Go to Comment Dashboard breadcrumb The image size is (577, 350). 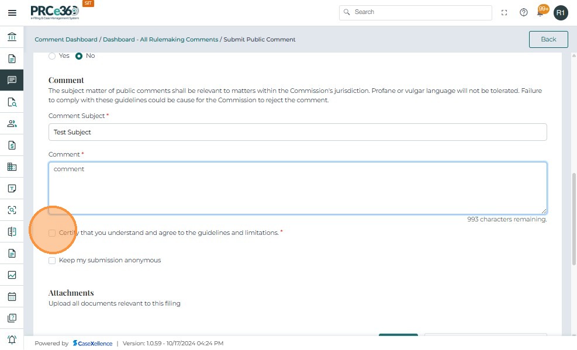pyautogui.click(x=66, y=40)
